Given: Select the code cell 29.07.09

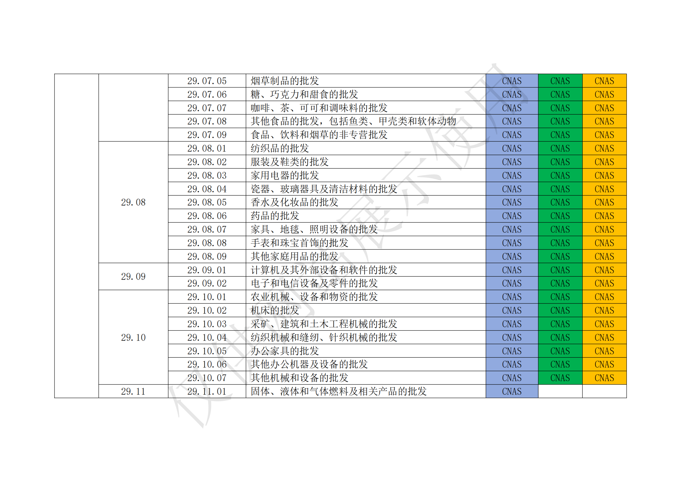Looking at the screenshot, I should coord(207,135).
